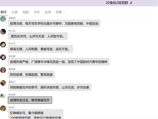The width and height of the screenshot is (158, 119).
Task: Click avatar of first sender, top teal picture
Action: tap(3, 19)
